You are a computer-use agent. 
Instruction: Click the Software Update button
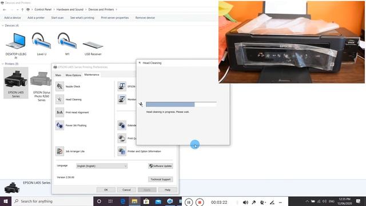pyautogui.click(x=161, y=166)
